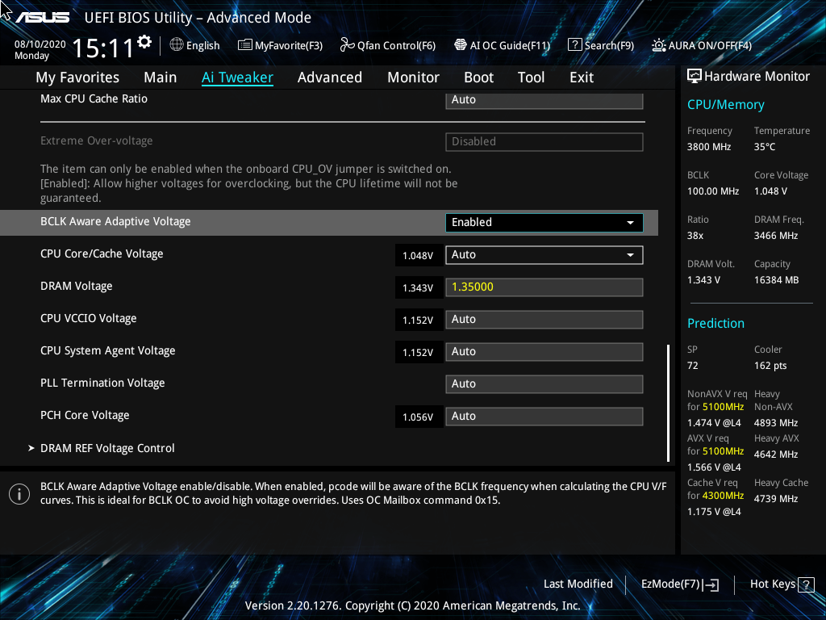The width and height of the screenshot is (826, 620).
Task: Launch the AI OC Guide
Action: [x=502, y=45]
